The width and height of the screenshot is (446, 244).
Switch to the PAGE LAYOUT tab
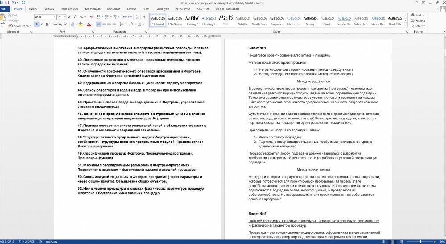(69, 8)
